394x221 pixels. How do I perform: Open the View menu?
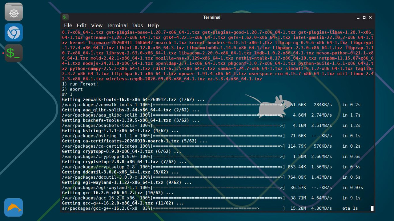[97, 25]
